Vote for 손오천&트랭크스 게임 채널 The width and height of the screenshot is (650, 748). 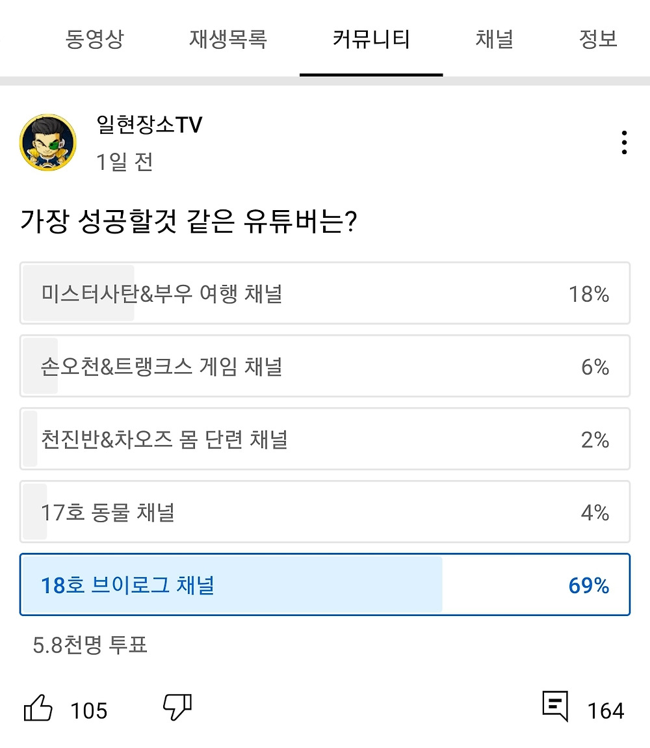point(325,366)
